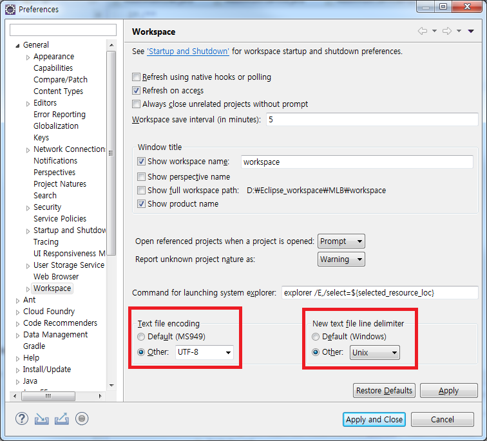This screenshot has height=441, width=487.
Task: Click the Import preferences icon
Action: point(42,419)
